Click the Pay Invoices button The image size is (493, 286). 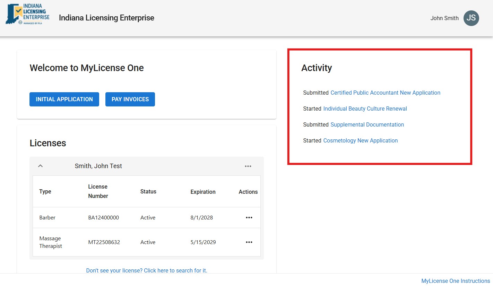(x=130, y=99)
